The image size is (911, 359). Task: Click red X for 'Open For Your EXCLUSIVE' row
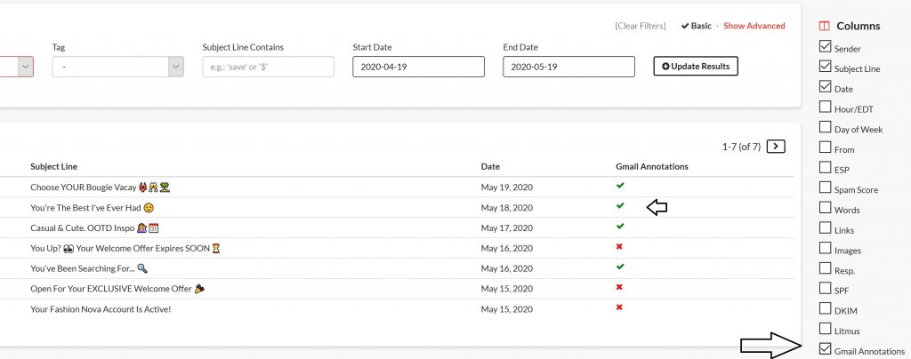620,287
